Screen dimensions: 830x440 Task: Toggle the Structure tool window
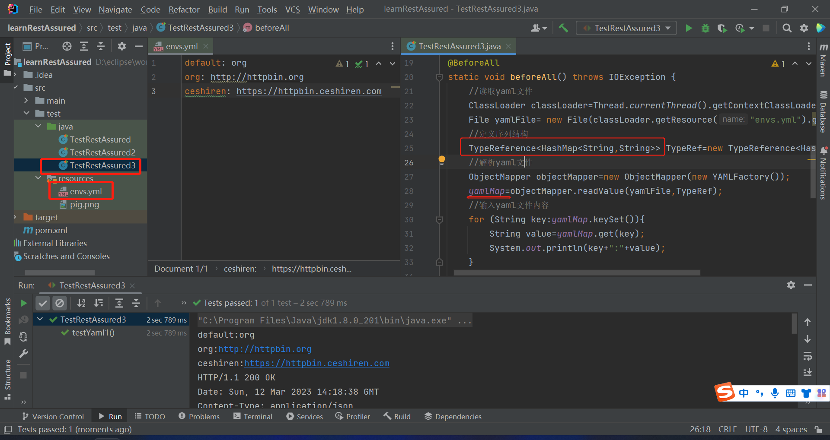pyautogui.click(x=7, y=379)
